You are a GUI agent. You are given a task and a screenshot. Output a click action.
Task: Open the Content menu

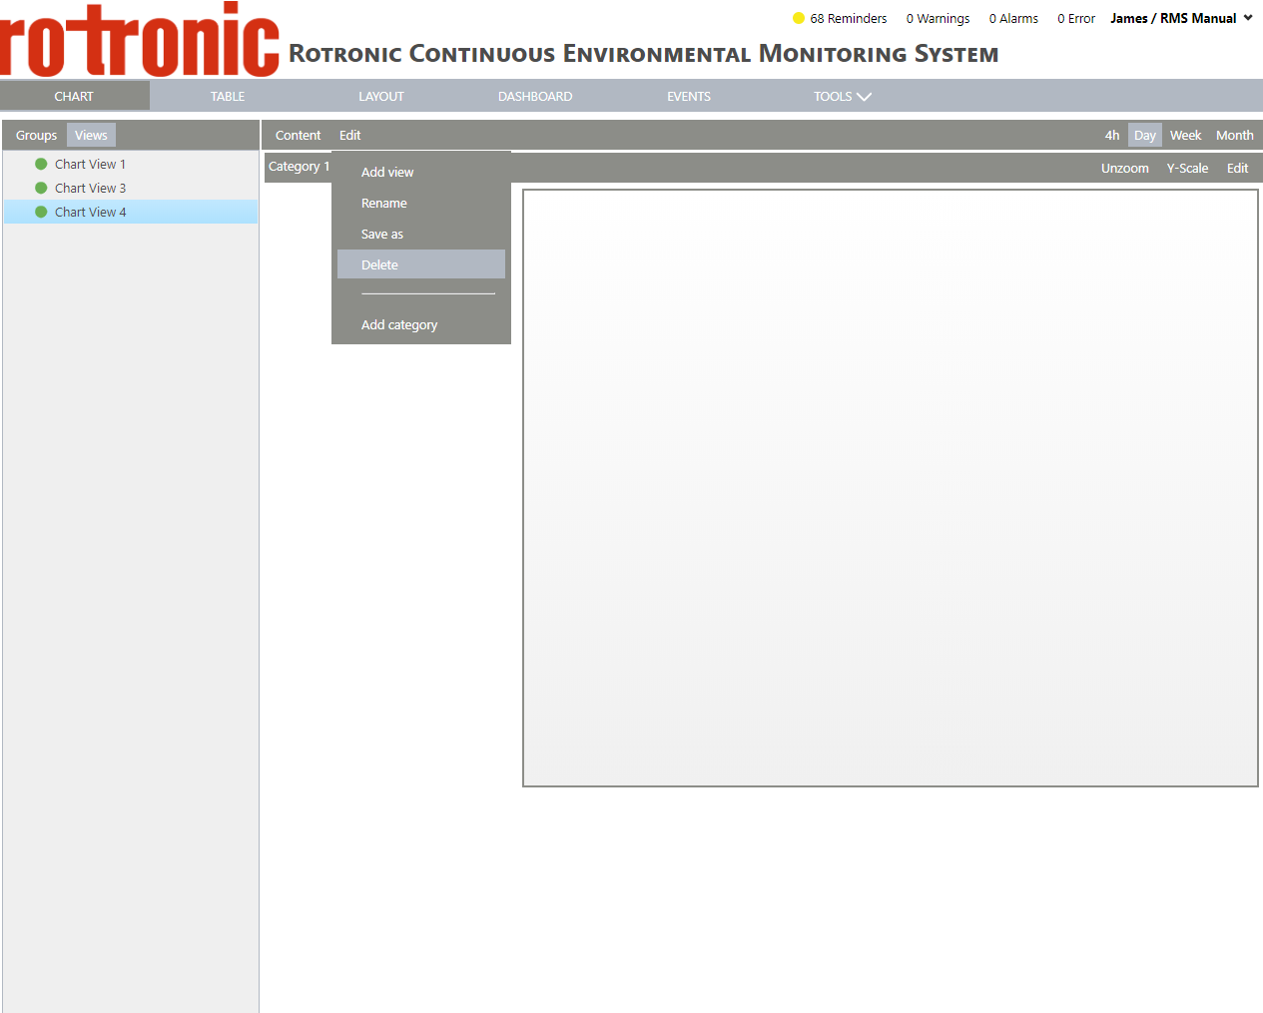[298, 135]
